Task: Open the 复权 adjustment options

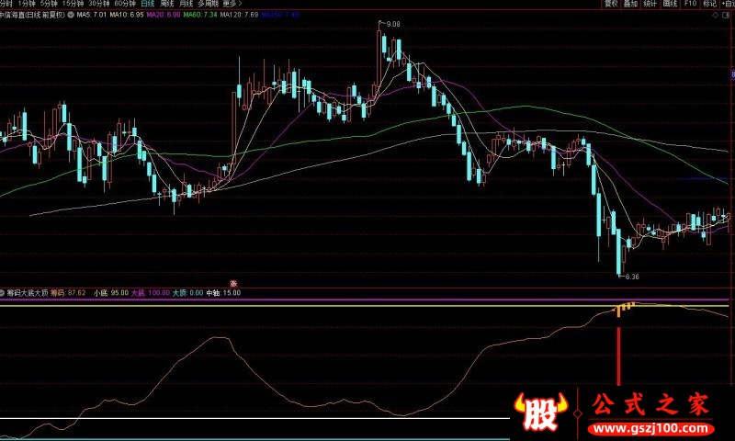Action: [x=610, y=4]
